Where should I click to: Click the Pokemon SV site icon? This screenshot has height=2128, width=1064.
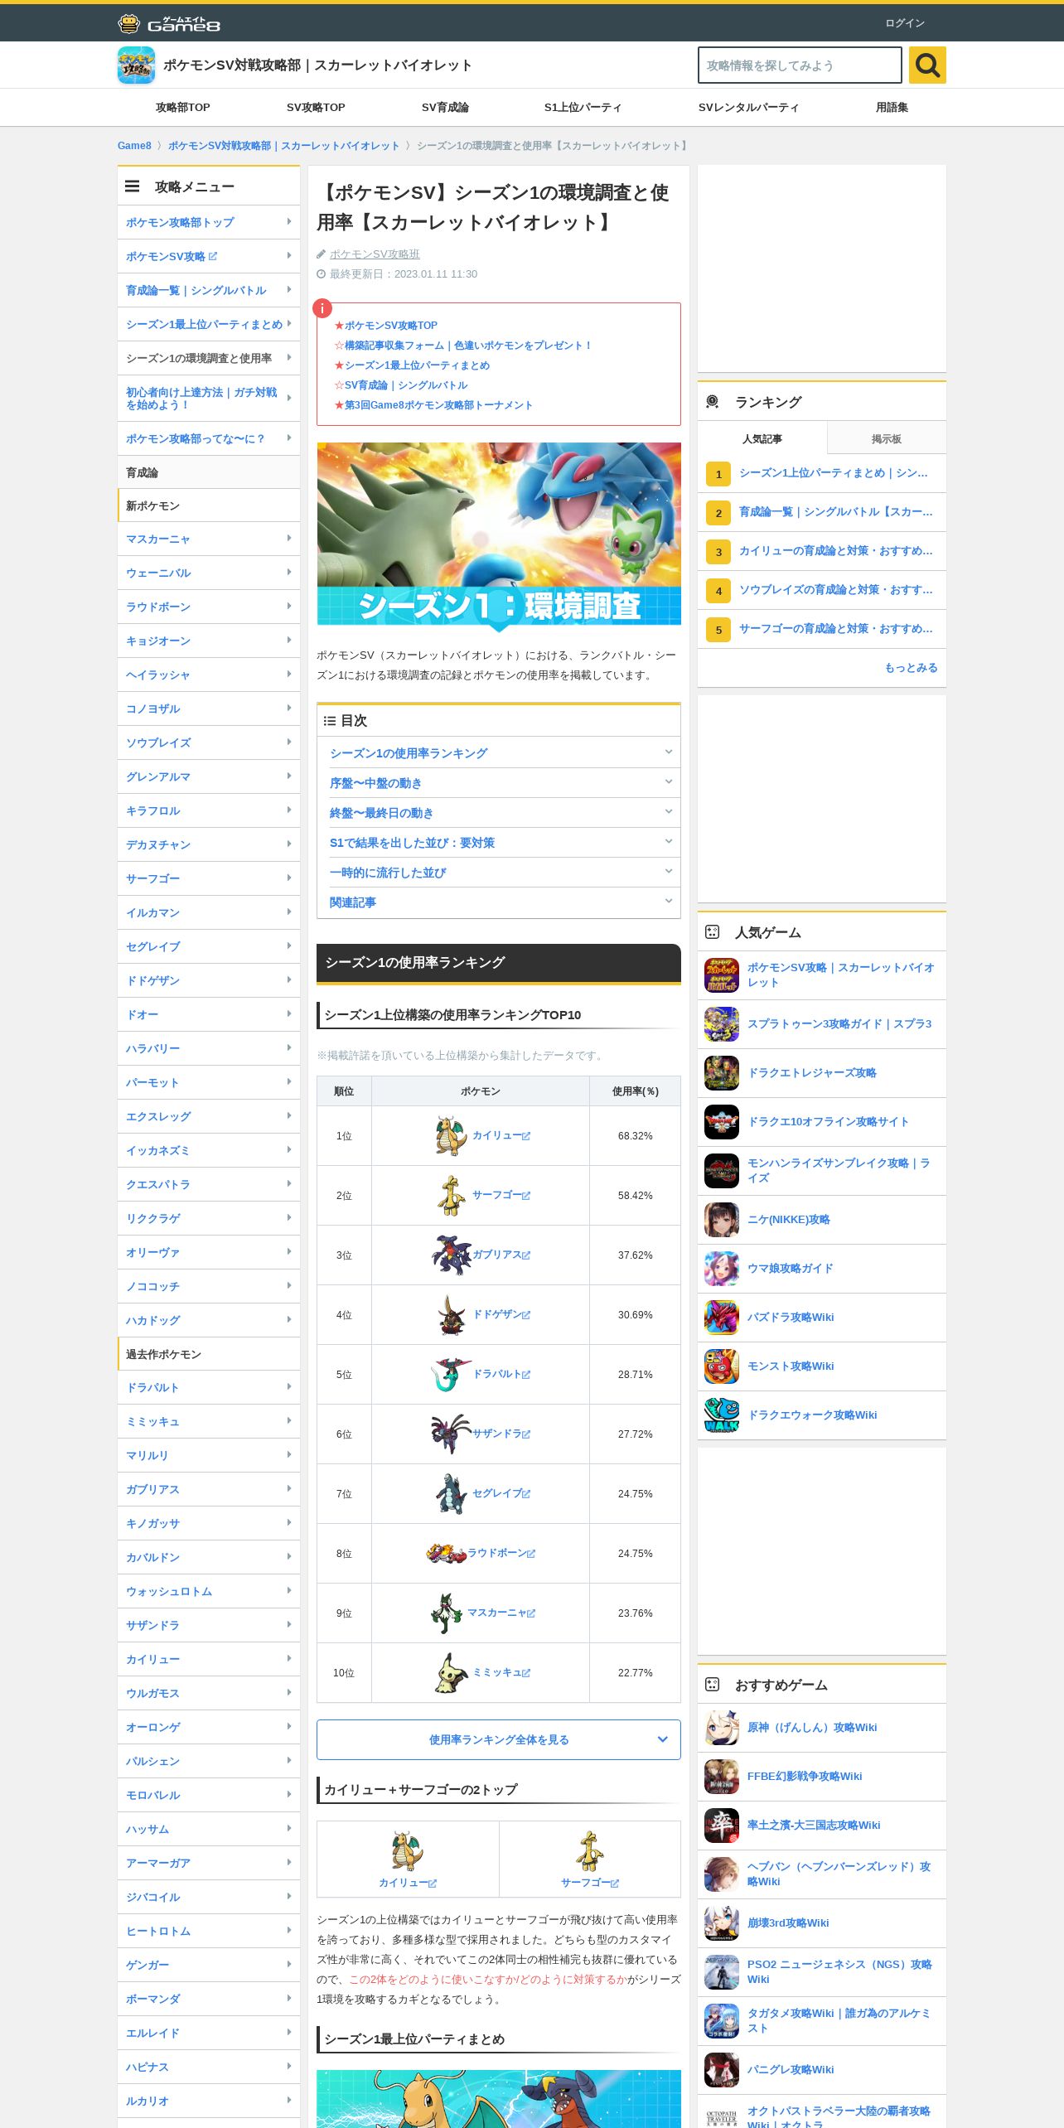tap(136, 65)
